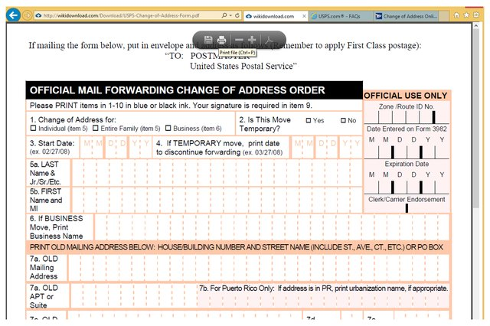The image size is (490, 326).
Task: Open Favorites with the star icon
Action: tap(467, 15)
